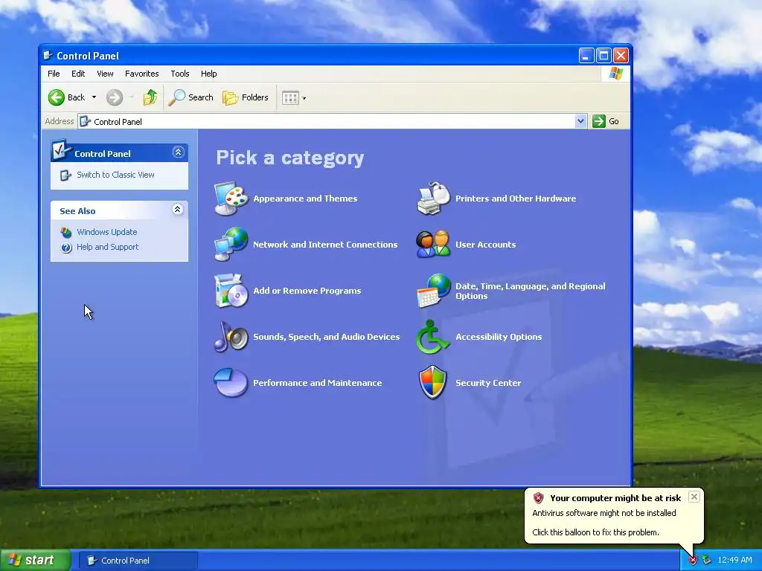Viewport: 762px width, 571px height.
Task: Select the Control Panel taskbar button
Action: [x=138, y=561]
